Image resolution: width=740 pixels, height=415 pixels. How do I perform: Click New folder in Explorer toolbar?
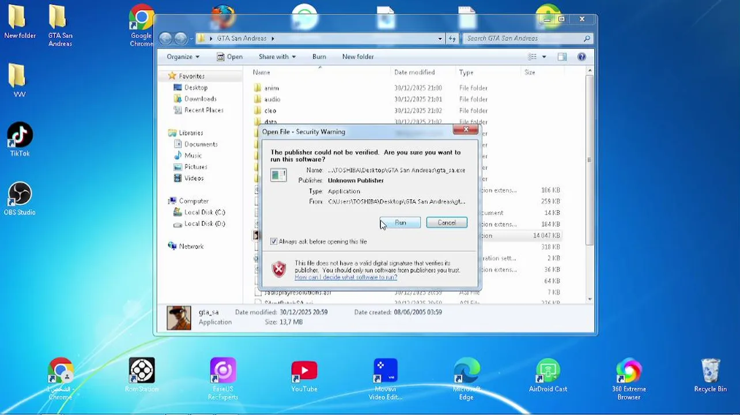[x=358, y=56]
